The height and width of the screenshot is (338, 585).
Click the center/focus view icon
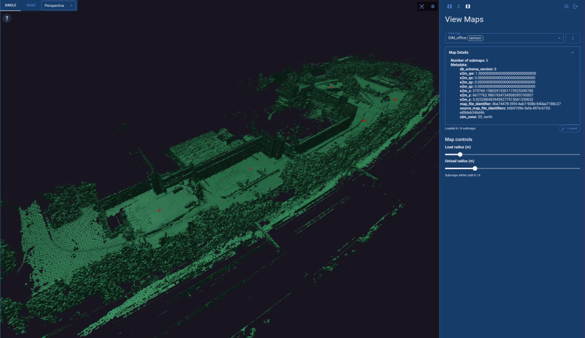(422, 6)
